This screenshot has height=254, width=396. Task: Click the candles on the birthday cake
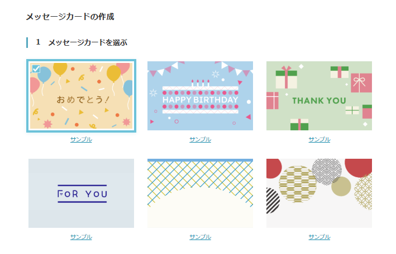pos(201,83)
